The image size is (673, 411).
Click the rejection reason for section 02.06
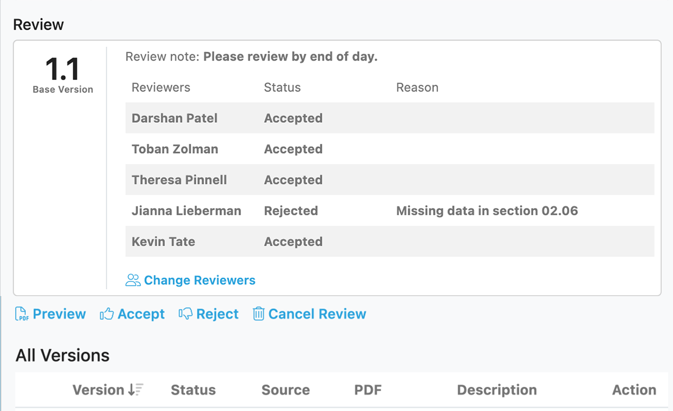coord(486,211)
